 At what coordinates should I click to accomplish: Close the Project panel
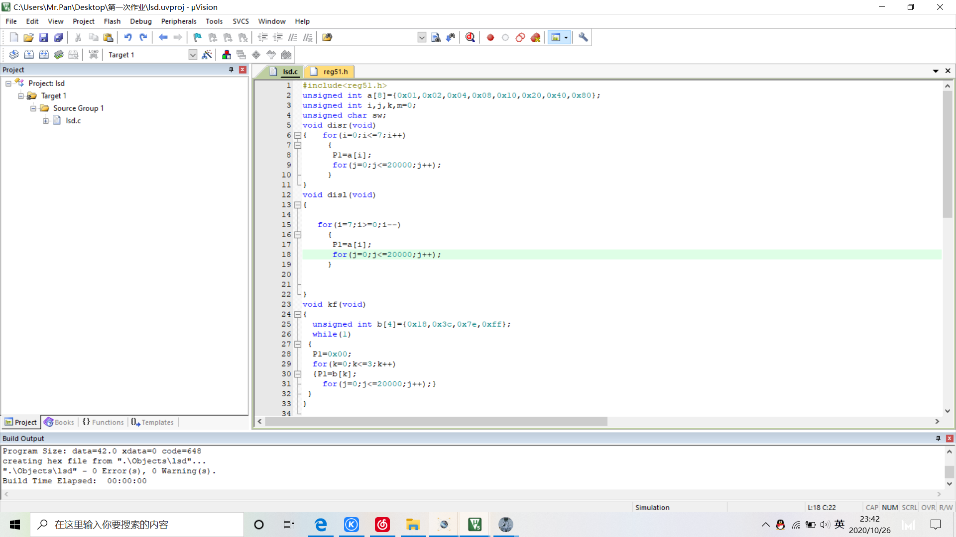pos(242,70)
